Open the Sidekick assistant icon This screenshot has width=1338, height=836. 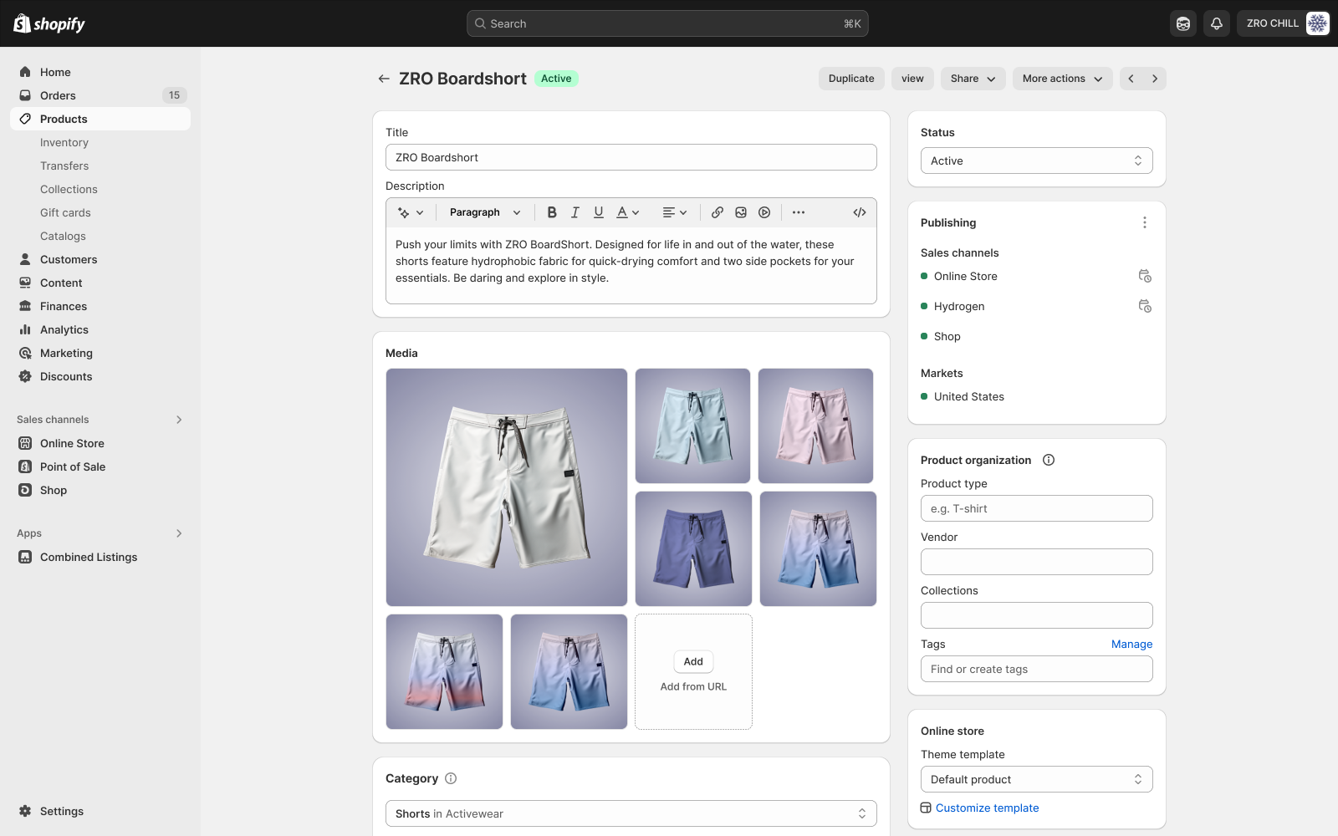point(1183,23)
